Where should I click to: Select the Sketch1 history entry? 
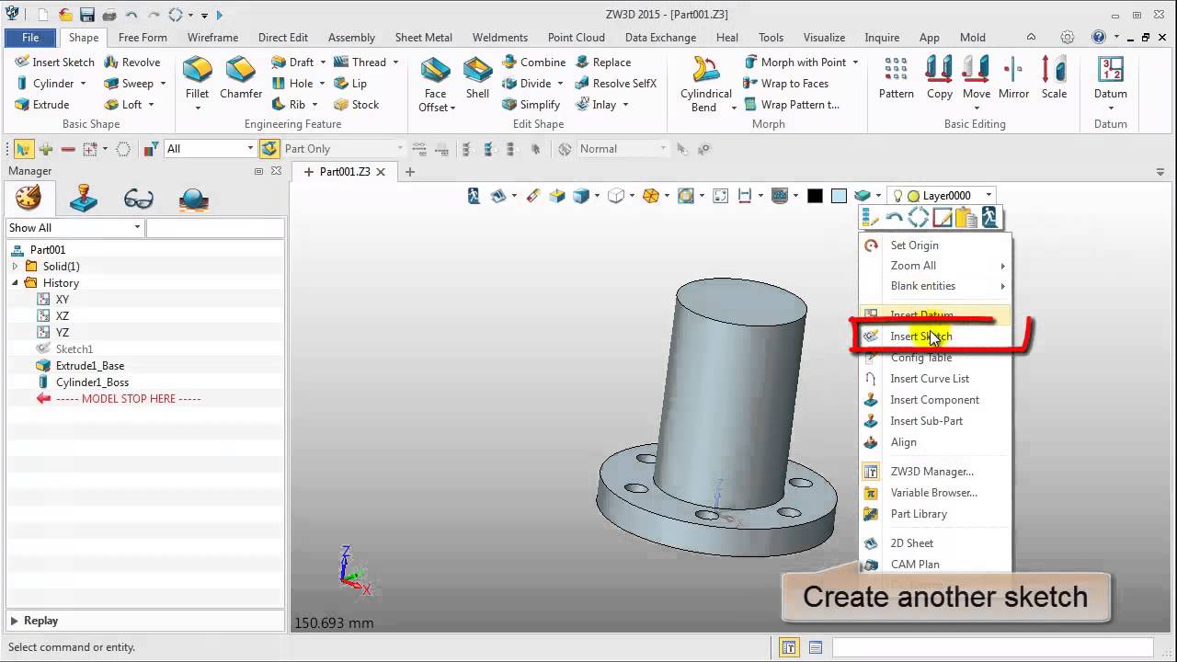[74, 348]
